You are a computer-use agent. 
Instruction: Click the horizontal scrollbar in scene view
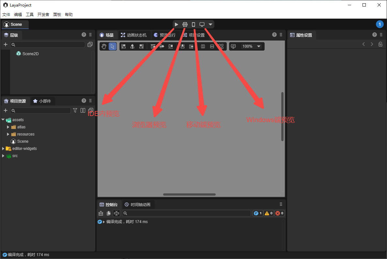(x=189, y=194)
